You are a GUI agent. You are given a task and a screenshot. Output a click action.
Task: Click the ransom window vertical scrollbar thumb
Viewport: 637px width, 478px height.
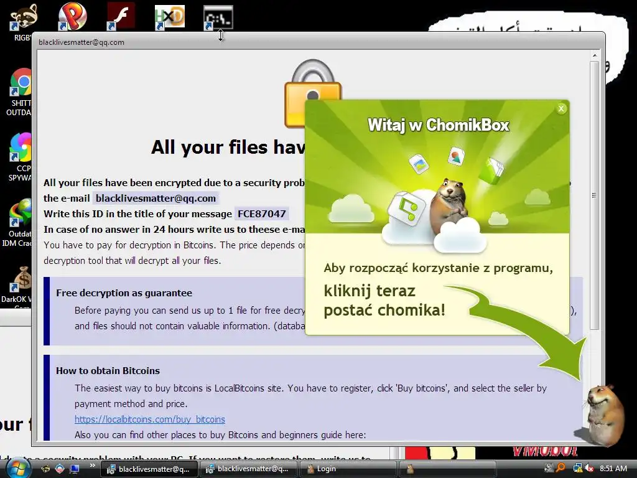tap(594, 195)
